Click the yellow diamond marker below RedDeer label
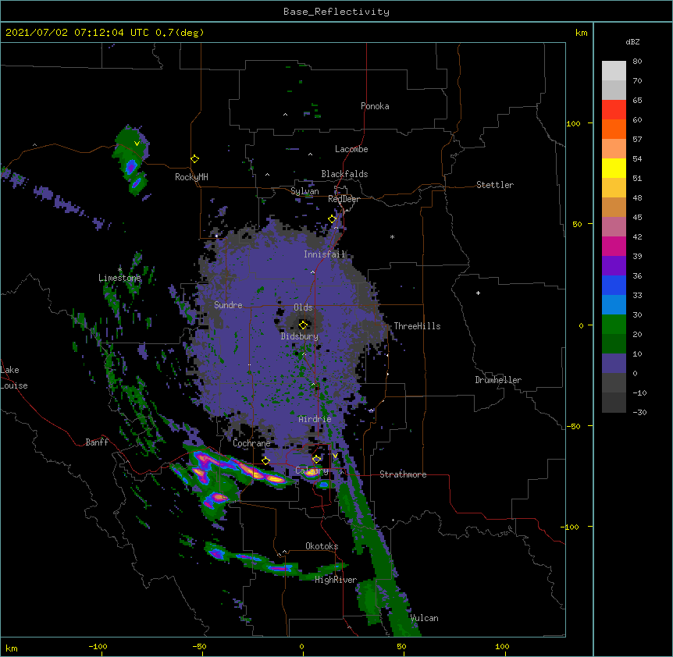Viewport: 673px width, 657px height. (x=332, y=219)
